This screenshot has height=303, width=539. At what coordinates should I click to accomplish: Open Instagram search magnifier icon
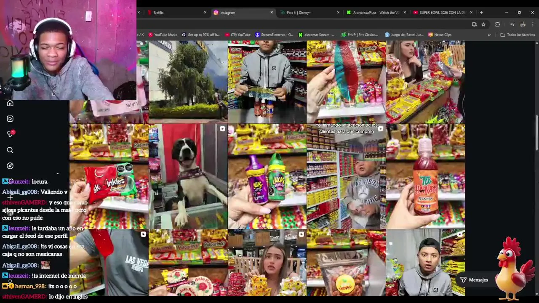click(x=10, y=150)
